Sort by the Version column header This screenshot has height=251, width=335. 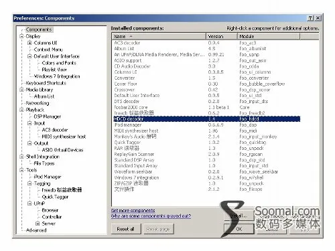222,36
